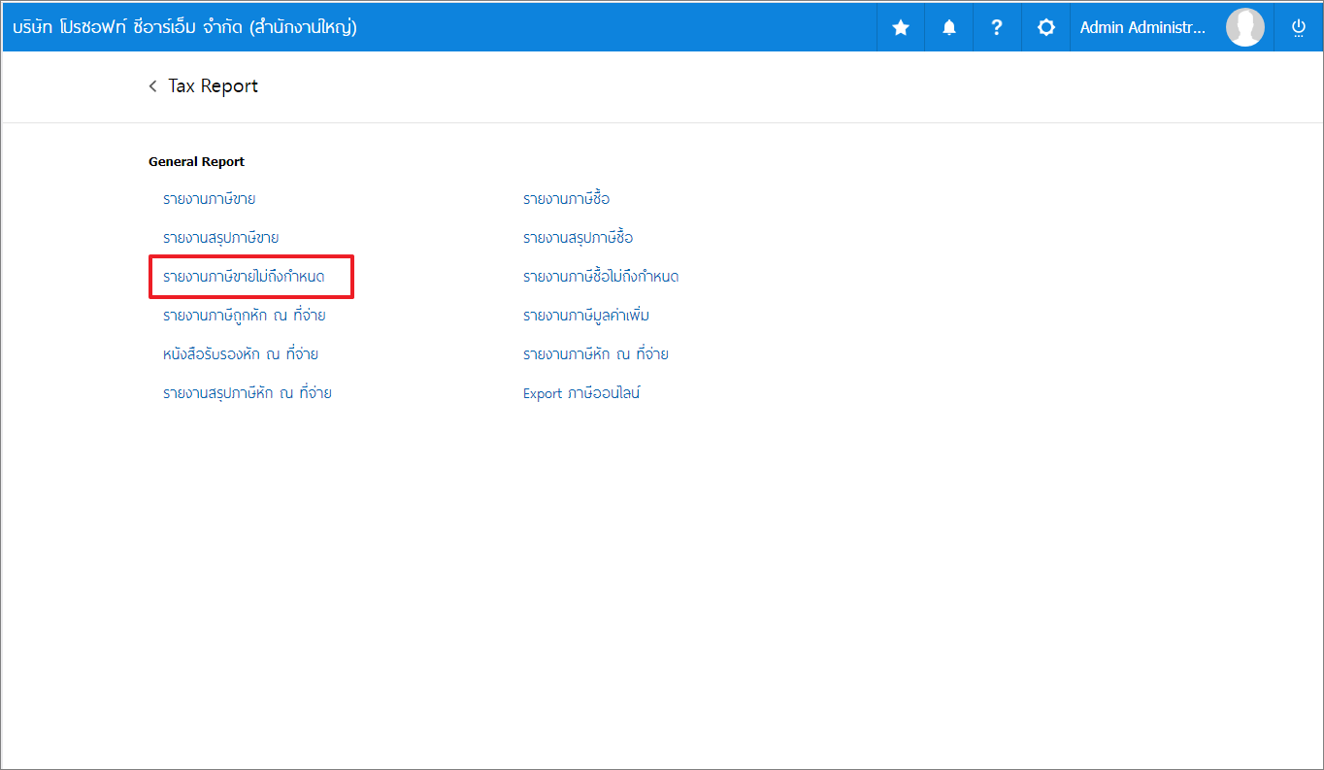Open รายงานภาษีหัก ณ ที่จ่าย report
1324x770 pixels.
(596, 354)
